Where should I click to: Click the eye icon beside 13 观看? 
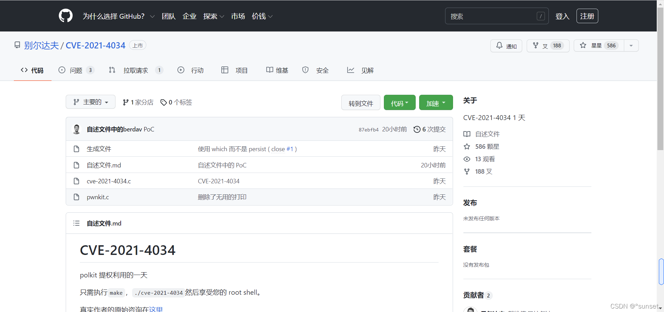pos(467,159)
